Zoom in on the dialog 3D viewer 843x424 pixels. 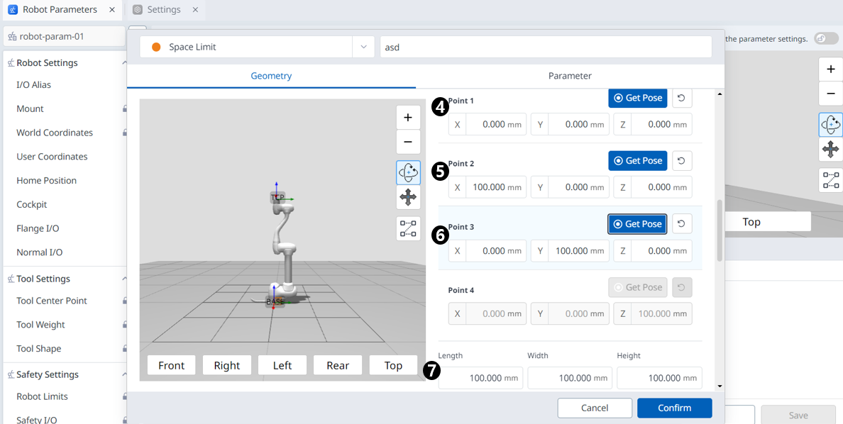click(408, 118)
